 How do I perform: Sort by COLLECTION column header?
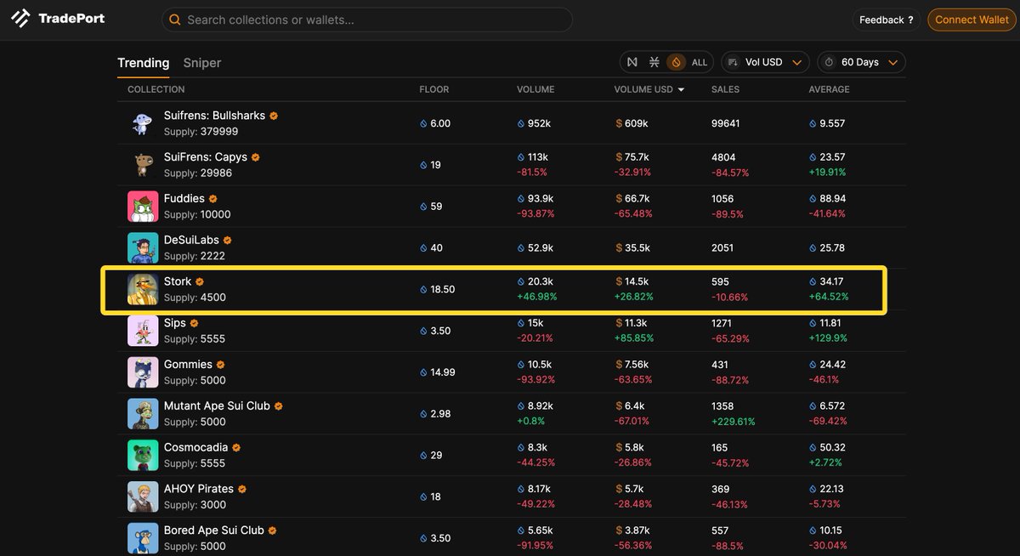coord(156,89)
